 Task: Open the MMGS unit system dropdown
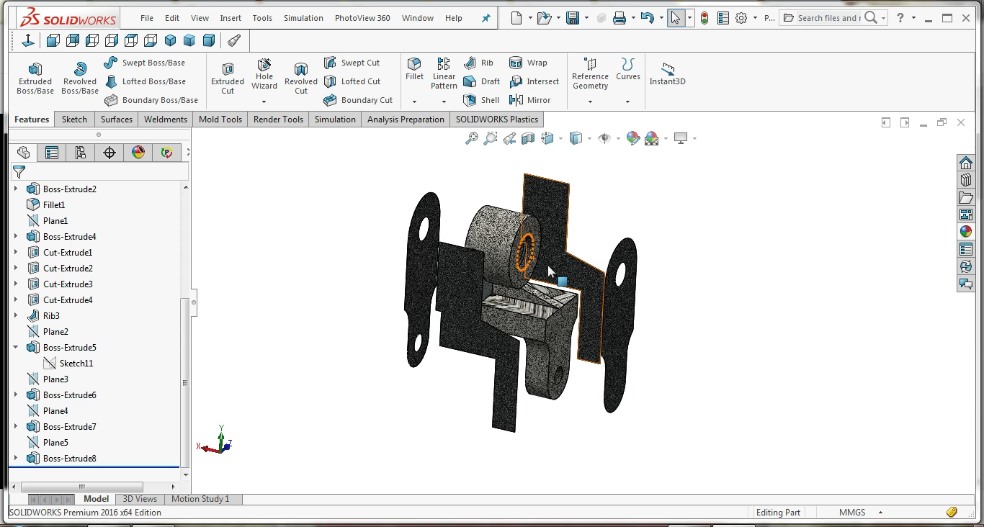pyautogui.click(x=861, y=513)
